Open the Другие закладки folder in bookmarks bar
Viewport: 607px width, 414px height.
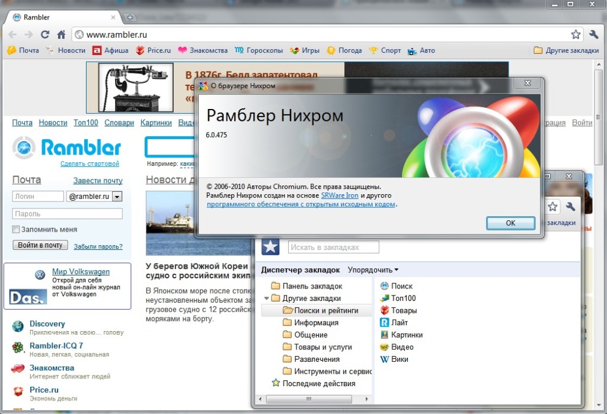[566, 50]
